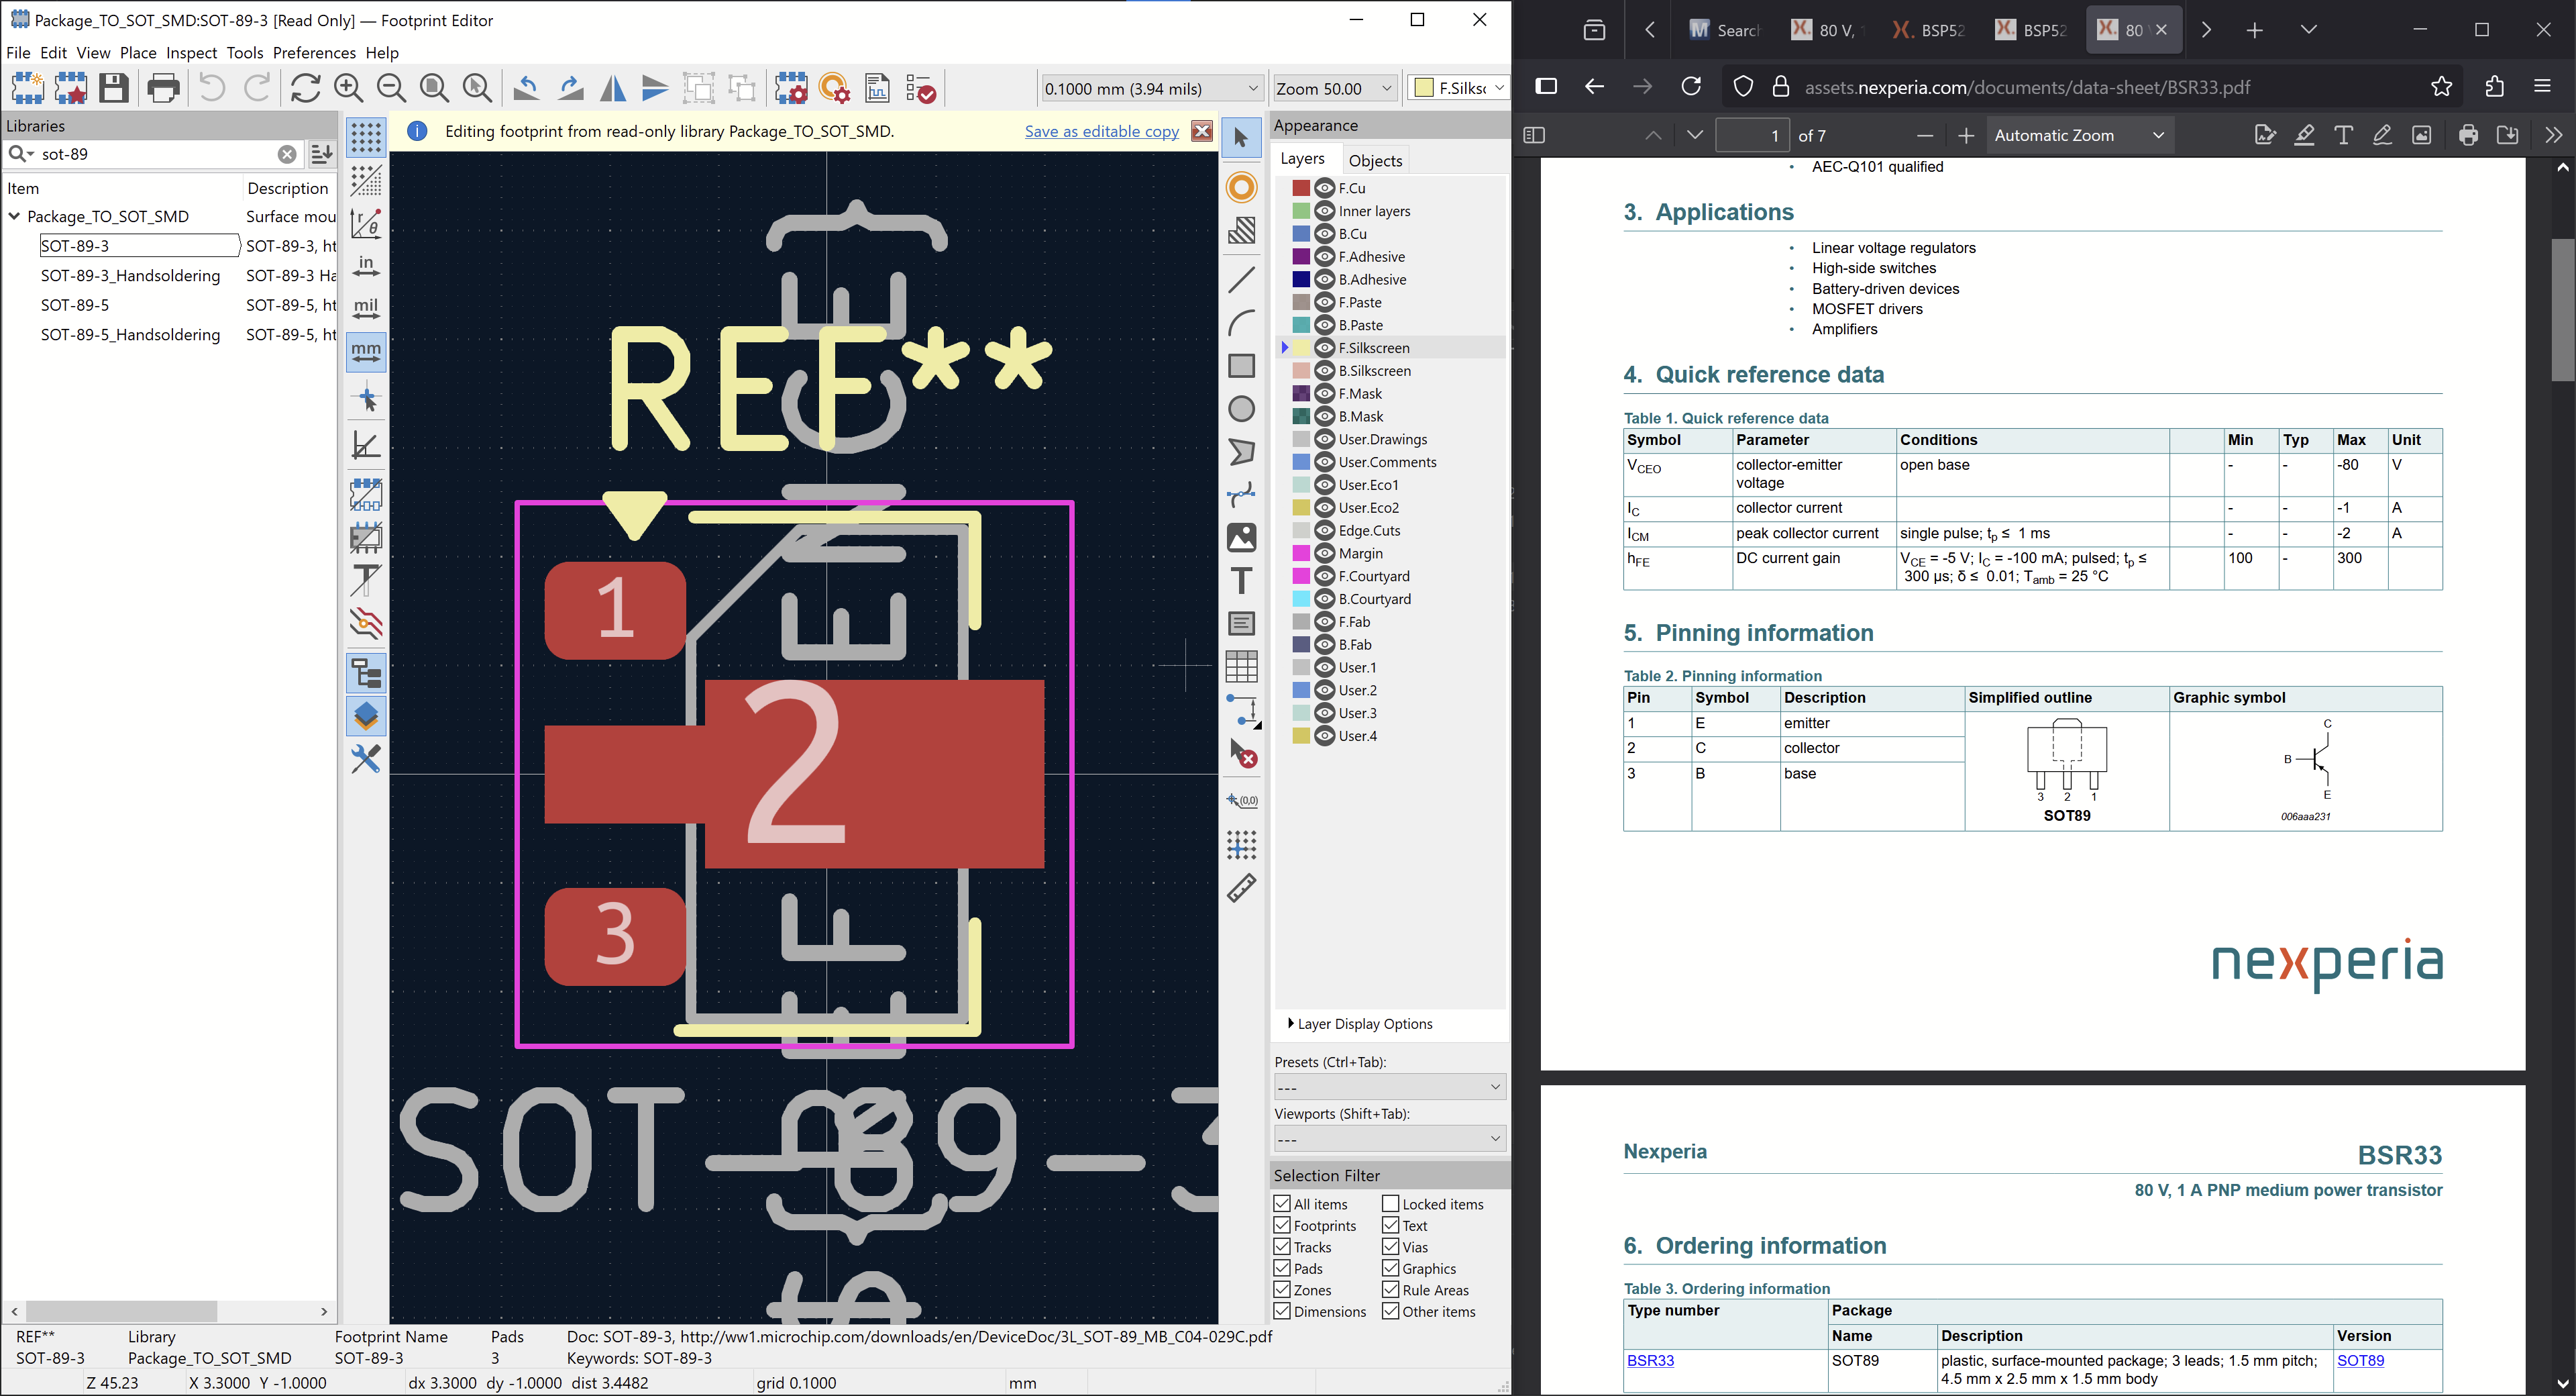The image size is (2576, 1396).
Task: Select the Draw rectangle tool
Action: point(1241,366)
